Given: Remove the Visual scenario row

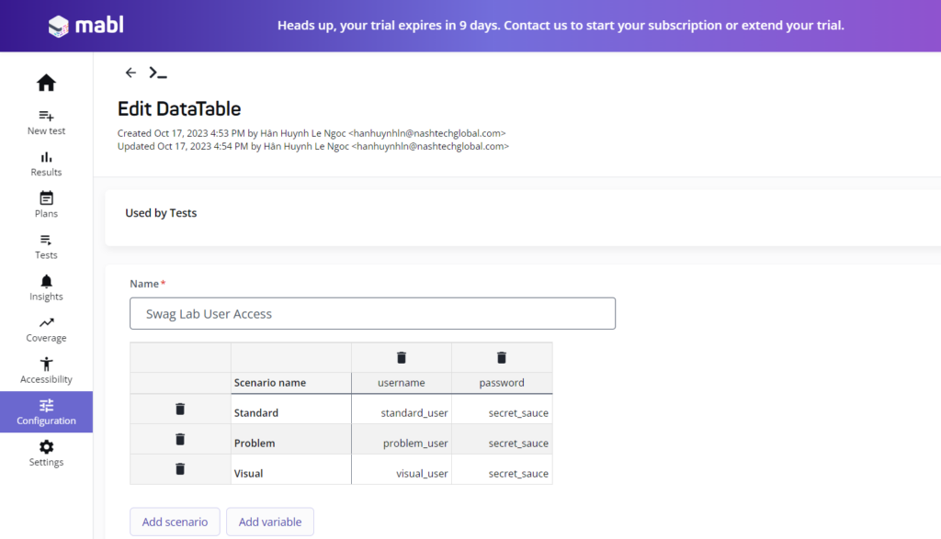Looking at the screenshot, I should tap(180, 469).
